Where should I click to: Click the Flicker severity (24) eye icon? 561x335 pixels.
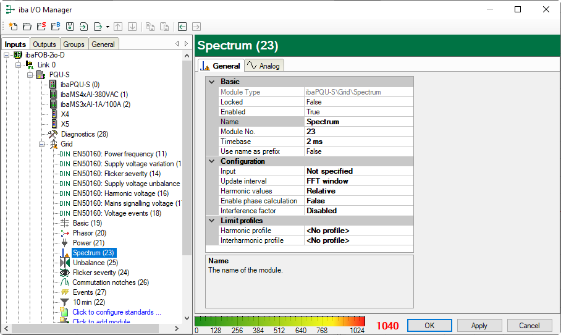click(x=65, y=273)
